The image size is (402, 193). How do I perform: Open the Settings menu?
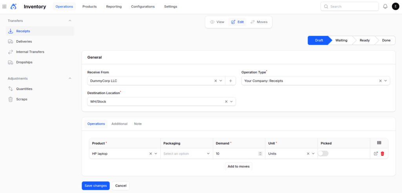(170, 7)
